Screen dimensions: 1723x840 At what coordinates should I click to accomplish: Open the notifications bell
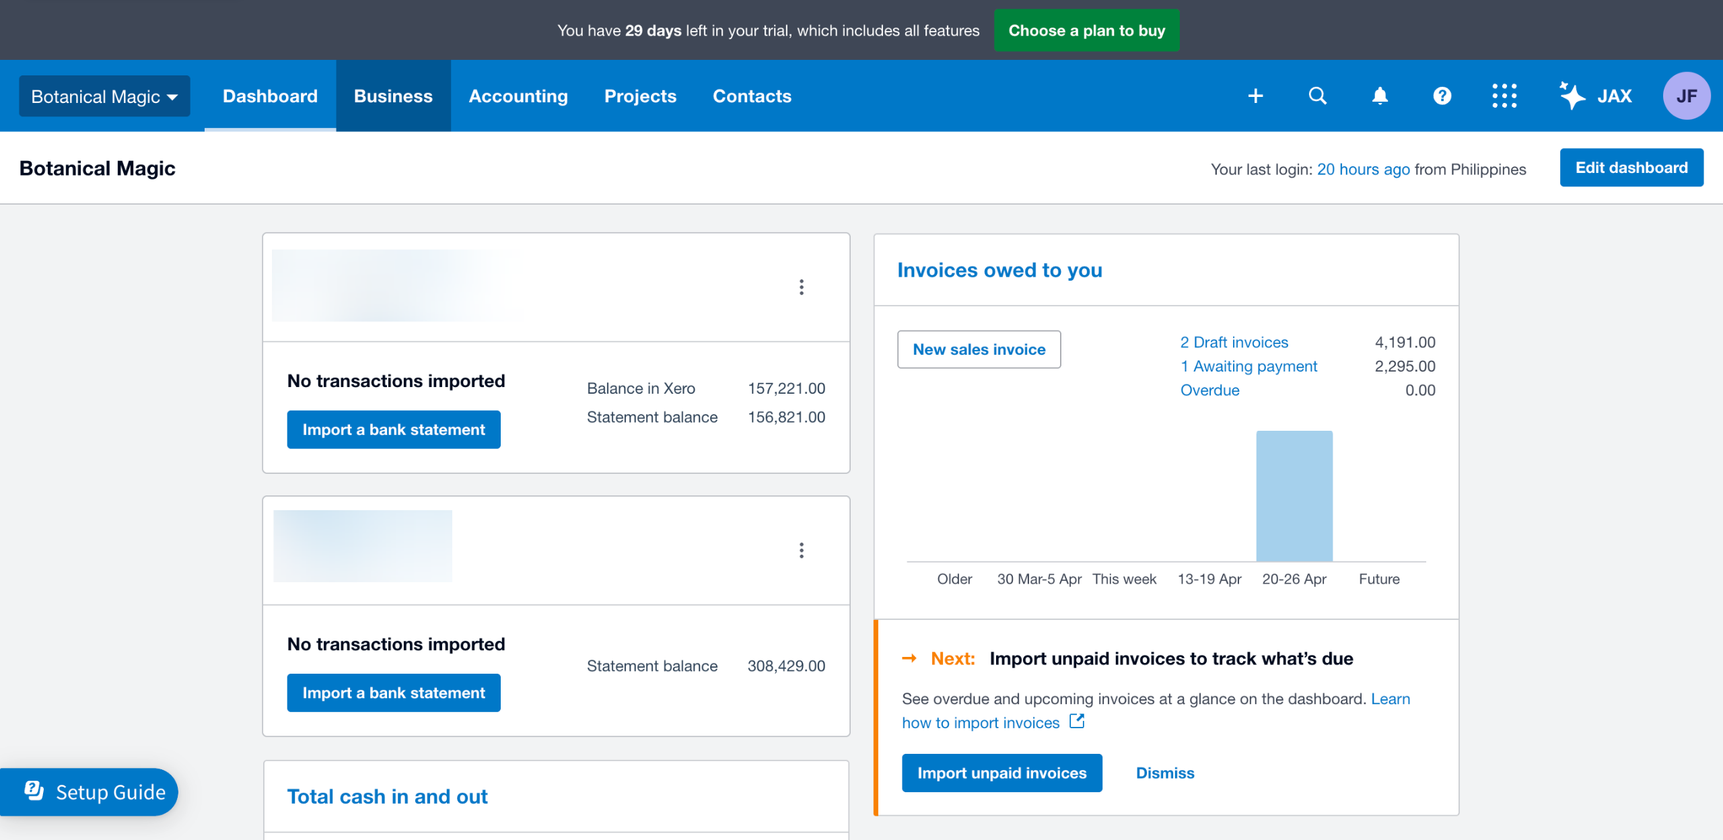point(1380,96)
